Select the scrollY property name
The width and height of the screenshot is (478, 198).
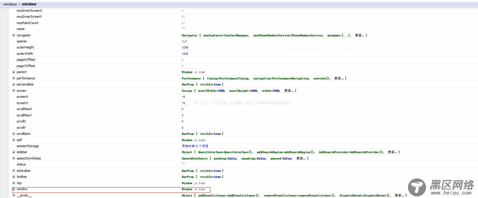point(21,128)
